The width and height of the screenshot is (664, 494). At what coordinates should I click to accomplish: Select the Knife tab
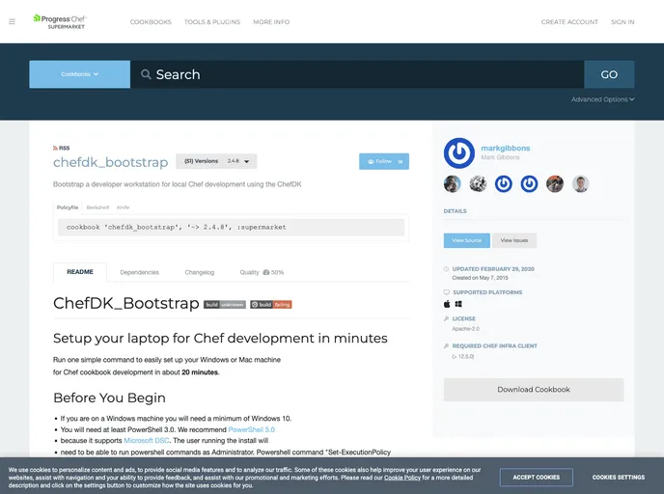coord(124,207)
